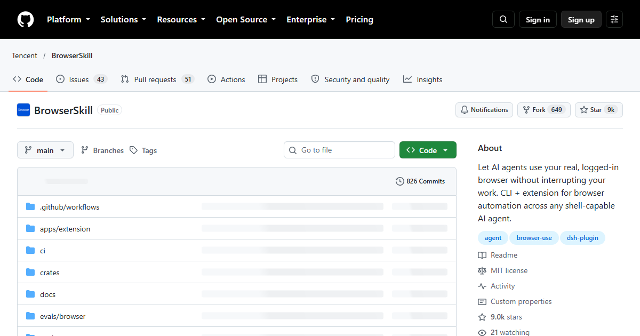Click the Sign up button
The height and width of the screenshot is (336, 640).
click(581, 20)
